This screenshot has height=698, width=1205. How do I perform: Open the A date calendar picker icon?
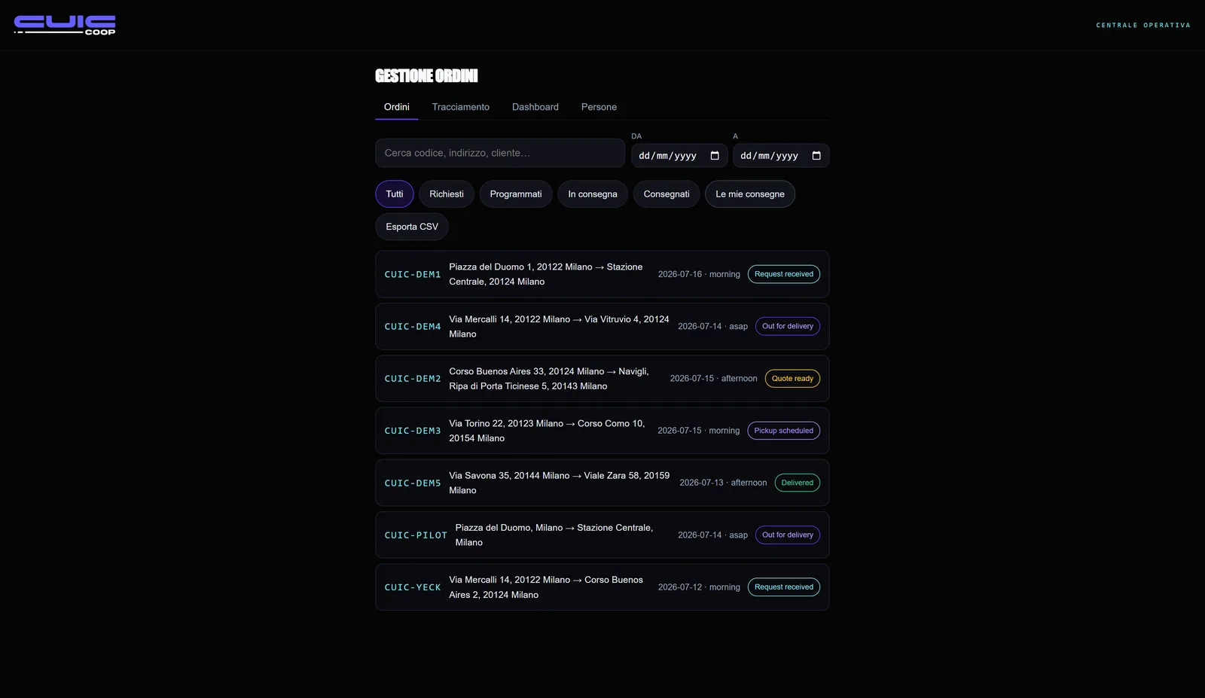pos(816,156)
